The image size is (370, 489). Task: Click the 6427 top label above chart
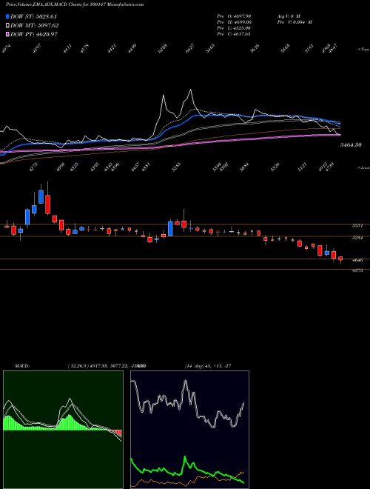[x=190, y=49]
